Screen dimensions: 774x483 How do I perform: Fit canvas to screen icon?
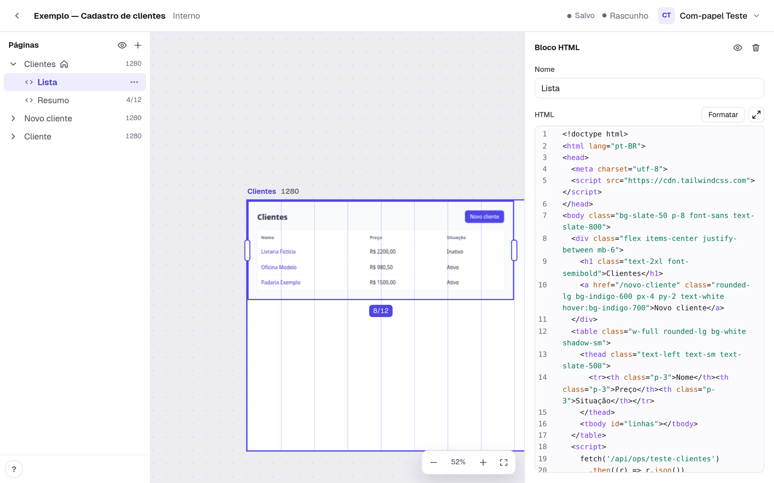click(x=503, y=462)
